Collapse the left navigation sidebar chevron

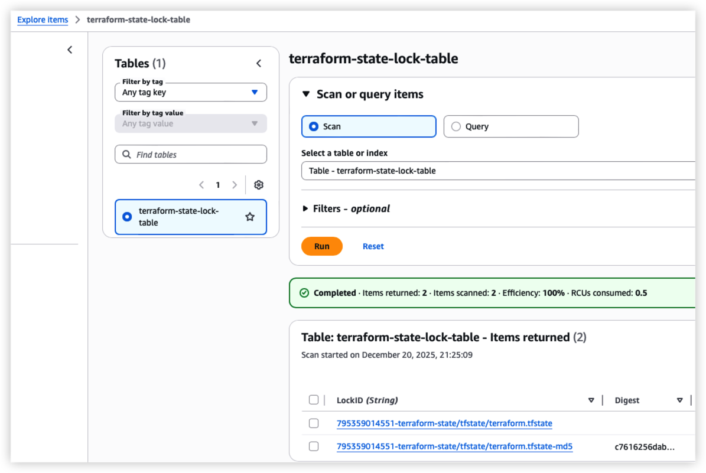[70, 50]
